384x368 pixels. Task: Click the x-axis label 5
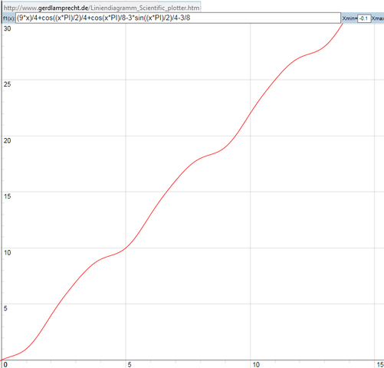130,364
